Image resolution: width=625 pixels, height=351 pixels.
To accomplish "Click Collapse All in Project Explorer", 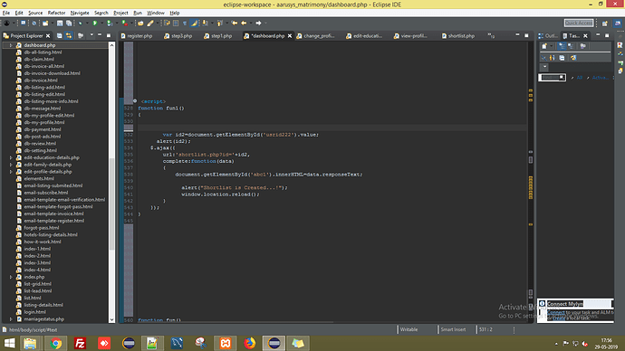I will [60, 35].
